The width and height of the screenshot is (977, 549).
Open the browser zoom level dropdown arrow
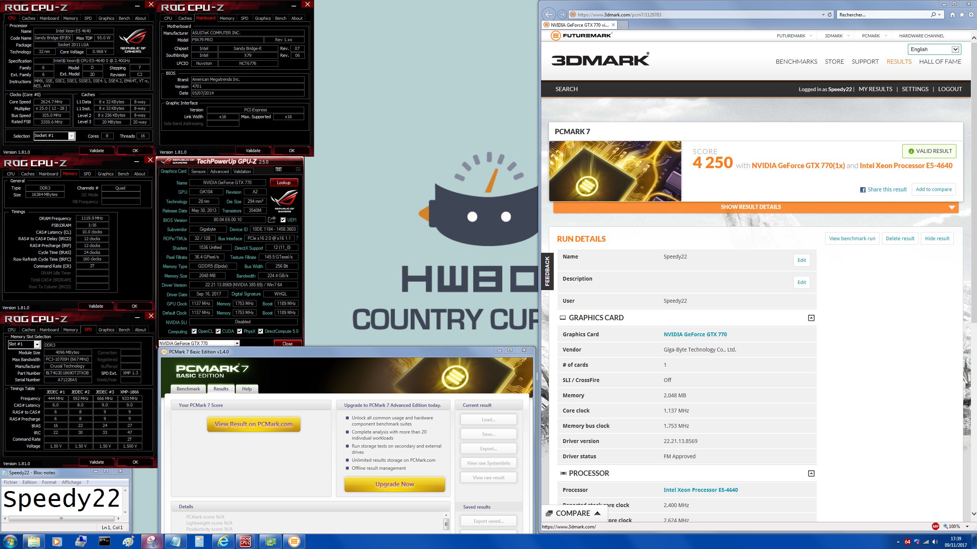click(967, 526)
